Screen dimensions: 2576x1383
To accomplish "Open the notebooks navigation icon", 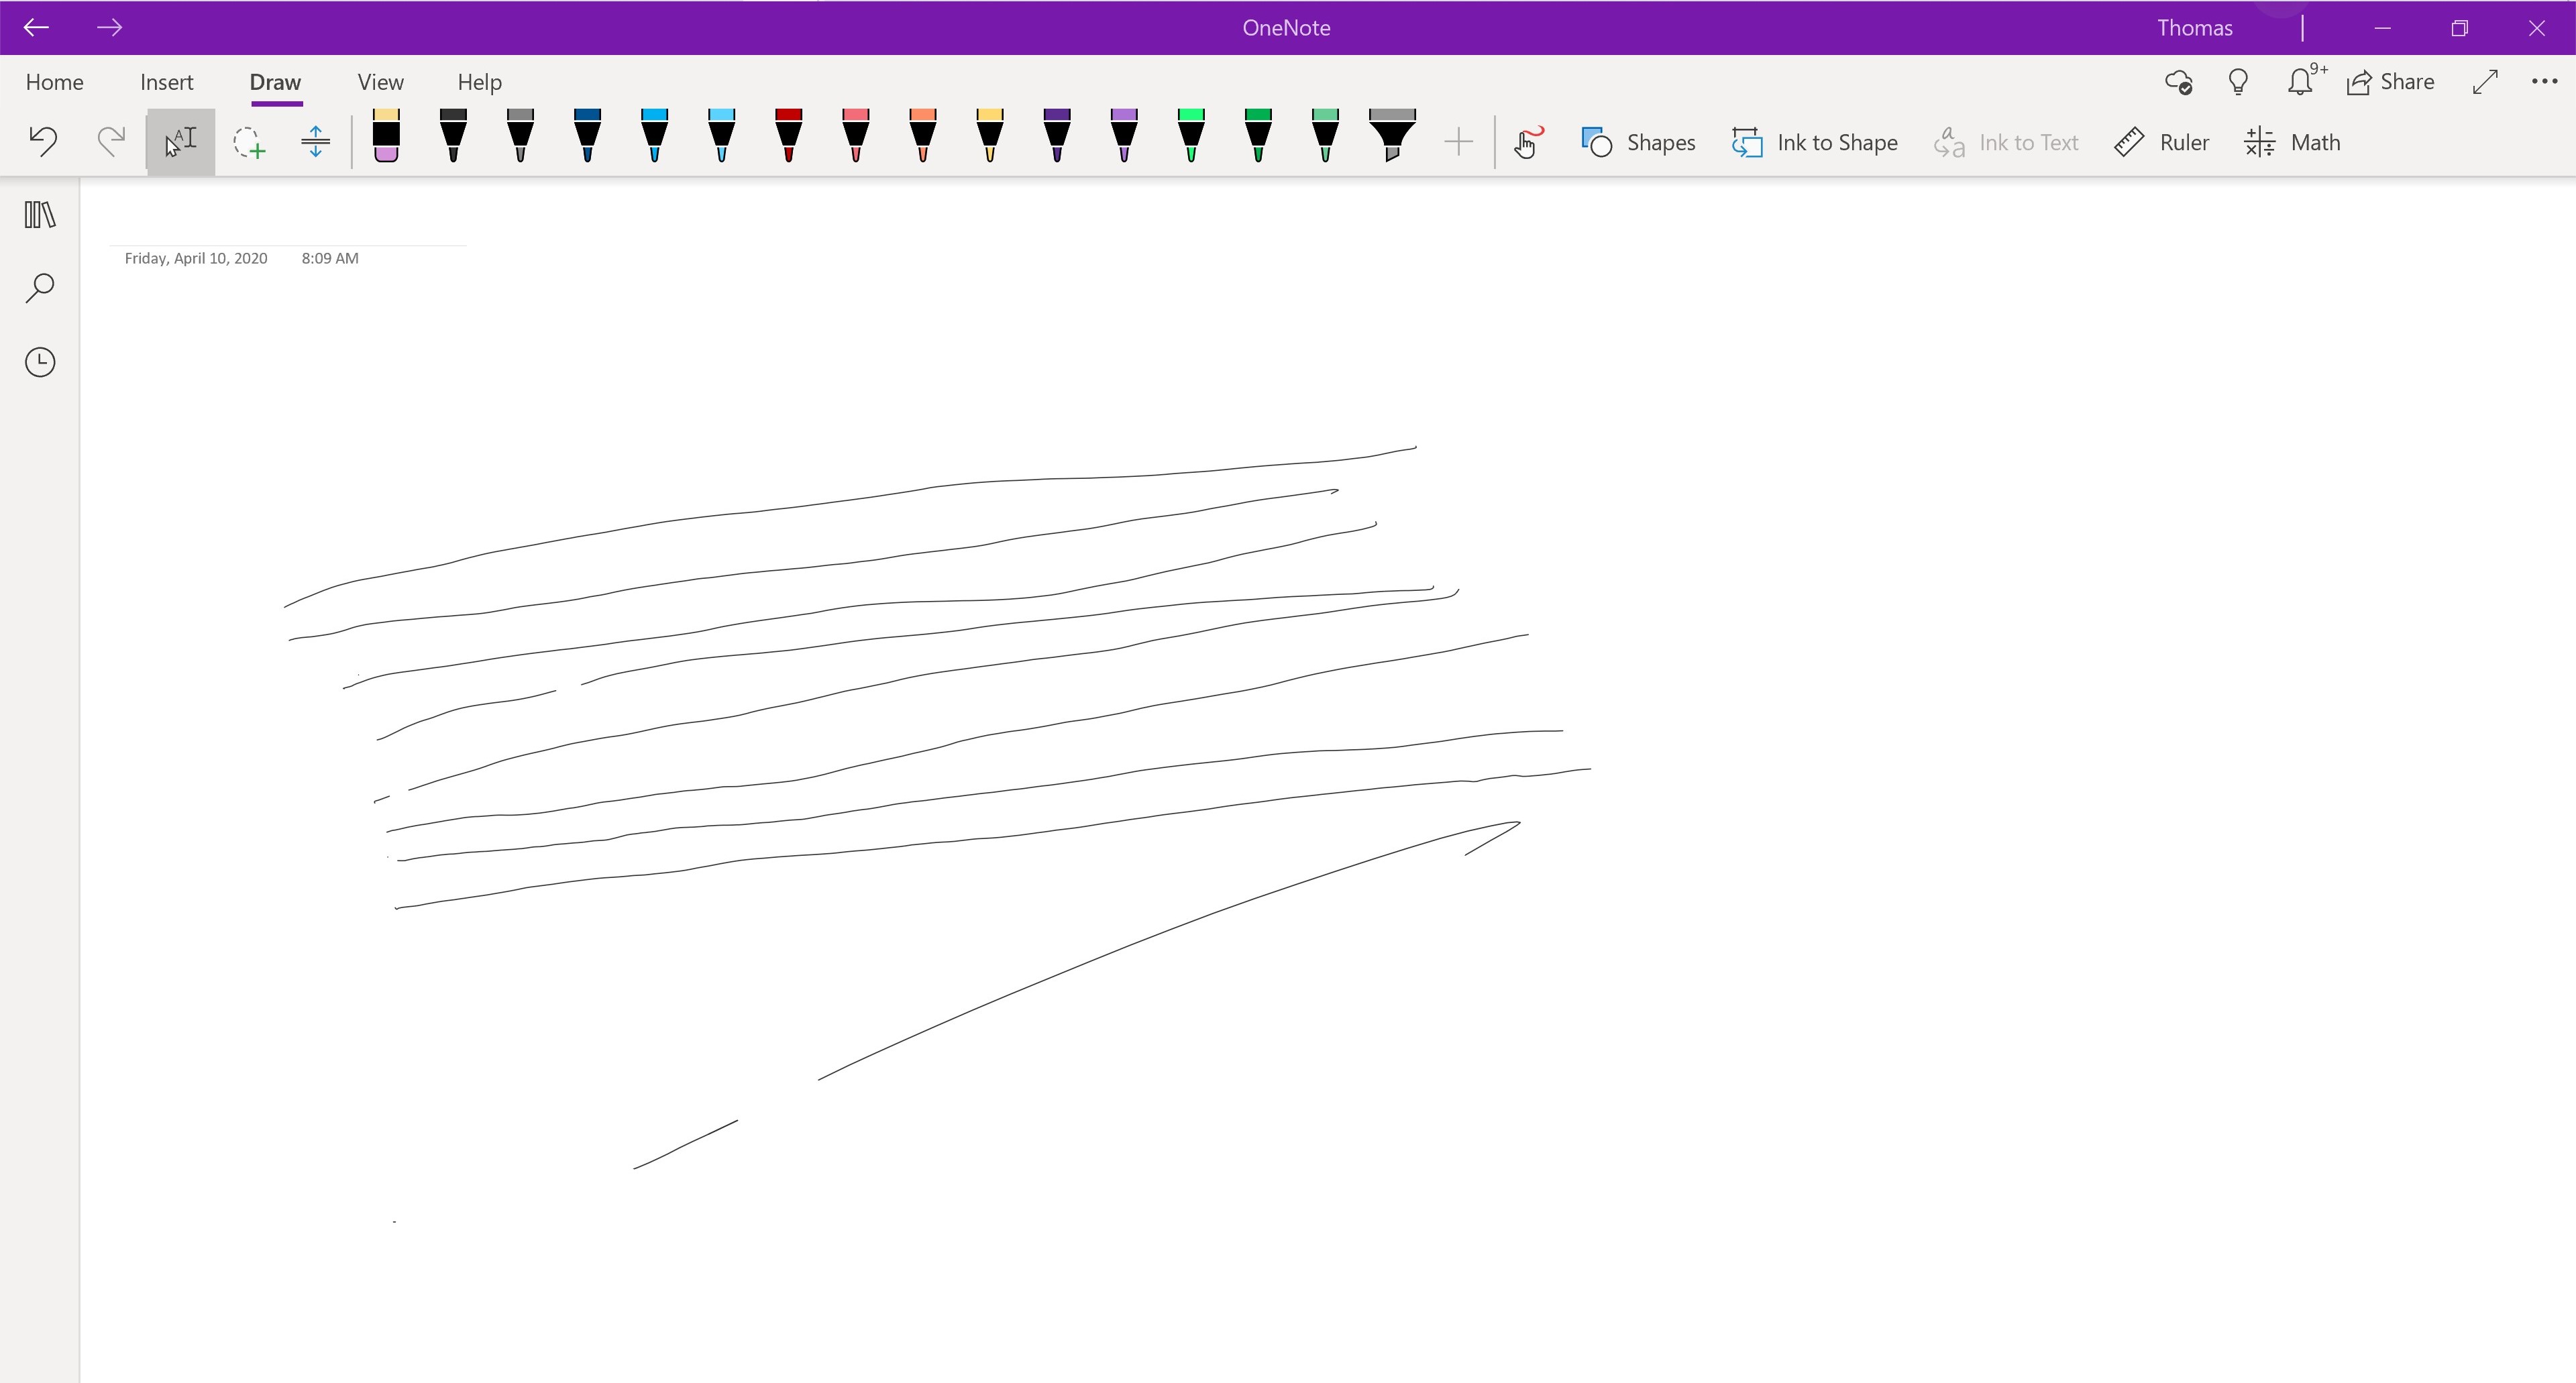I will point(40,214).
